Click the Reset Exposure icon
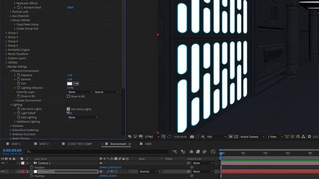The image size is (319, 179). 309,137
